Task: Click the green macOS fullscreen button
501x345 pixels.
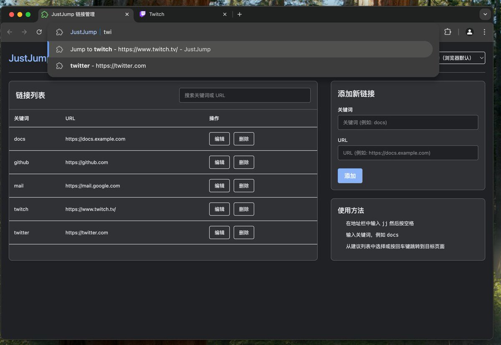Action: pyautogui.click(x=28, y=14)
